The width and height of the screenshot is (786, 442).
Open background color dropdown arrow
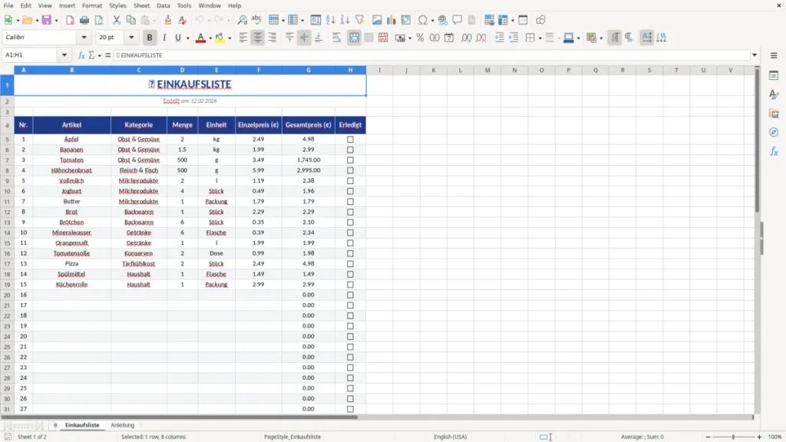click(x=230, y=38)
